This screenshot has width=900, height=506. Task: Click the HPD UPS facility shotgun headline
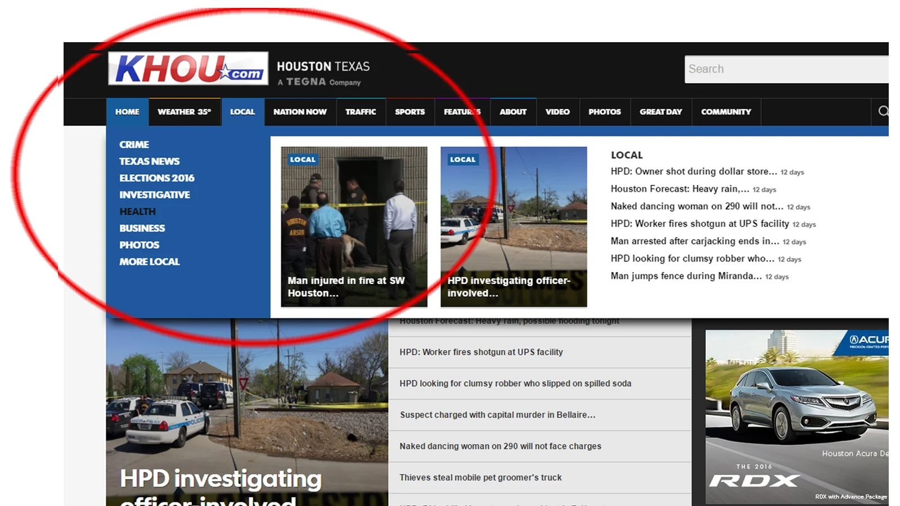click(481, 352)
